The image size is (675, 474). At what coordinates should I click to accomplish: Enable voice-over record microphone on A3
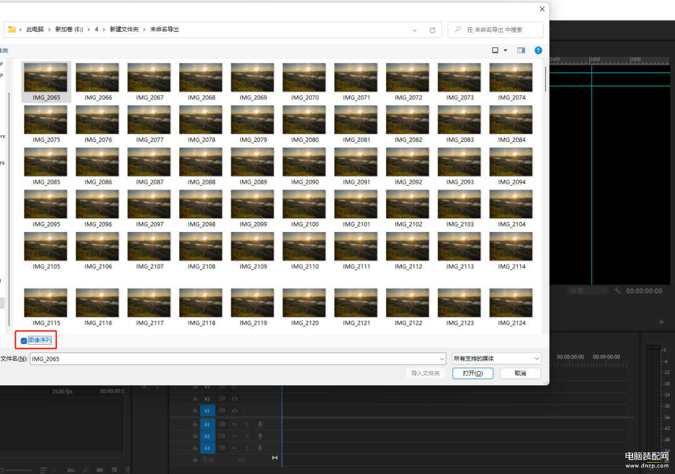pyautogui.click(x=260, y=448)
